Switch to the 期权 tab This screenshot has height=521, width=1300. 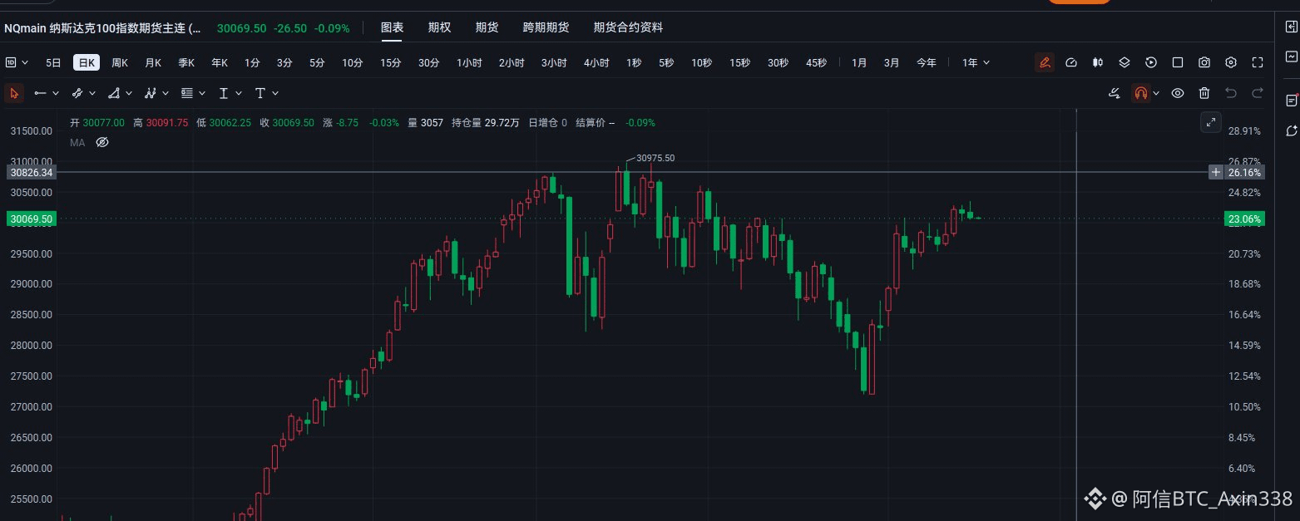click(x=439, y=27)
